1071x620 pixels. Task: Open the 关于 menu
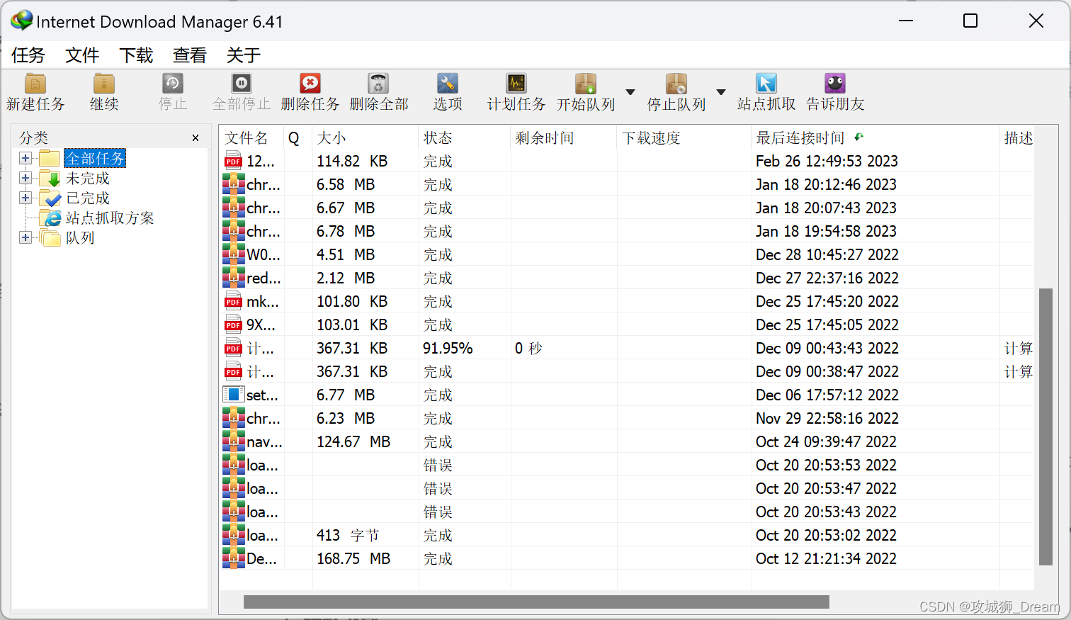click(x=244, y=55)
